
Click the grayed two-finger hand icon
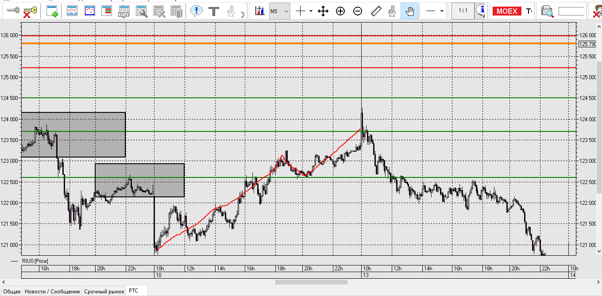click(231, 11)
